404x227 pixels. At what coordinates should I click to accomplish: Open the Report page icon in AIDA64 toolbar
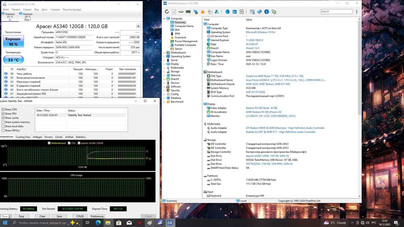174,12
